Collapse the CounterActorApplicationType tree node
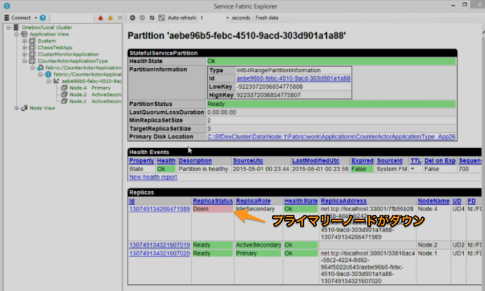Screen dimensions: 485x291 tap(25, 61)
